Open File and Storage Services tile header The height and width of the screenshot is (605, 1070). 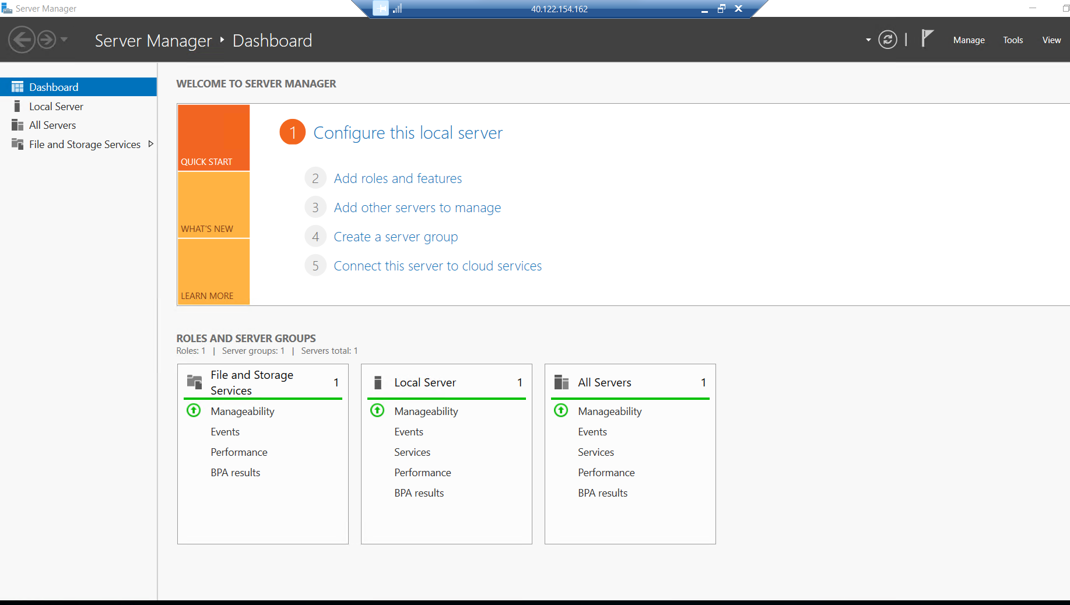pos(263,382)
